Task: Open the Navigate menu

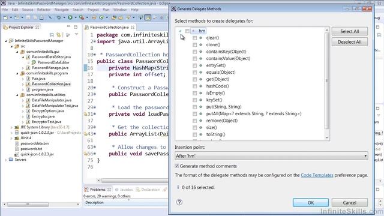Action: click(61, 10)
